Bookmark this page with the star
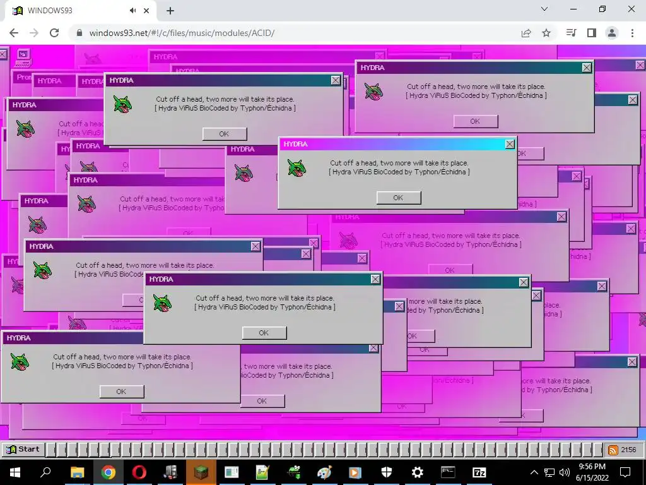 click(x=546, y=33)
